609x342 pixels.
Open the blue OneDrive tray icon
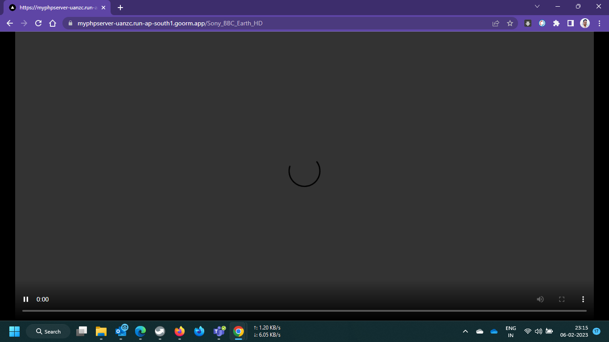(494, 331)
